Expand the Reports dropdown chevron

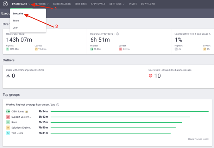pos(48,4)
